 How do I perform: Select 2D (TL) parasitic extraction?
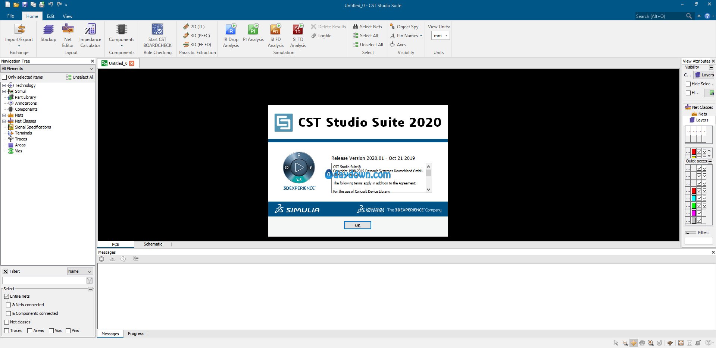click(x=194, y=27)
